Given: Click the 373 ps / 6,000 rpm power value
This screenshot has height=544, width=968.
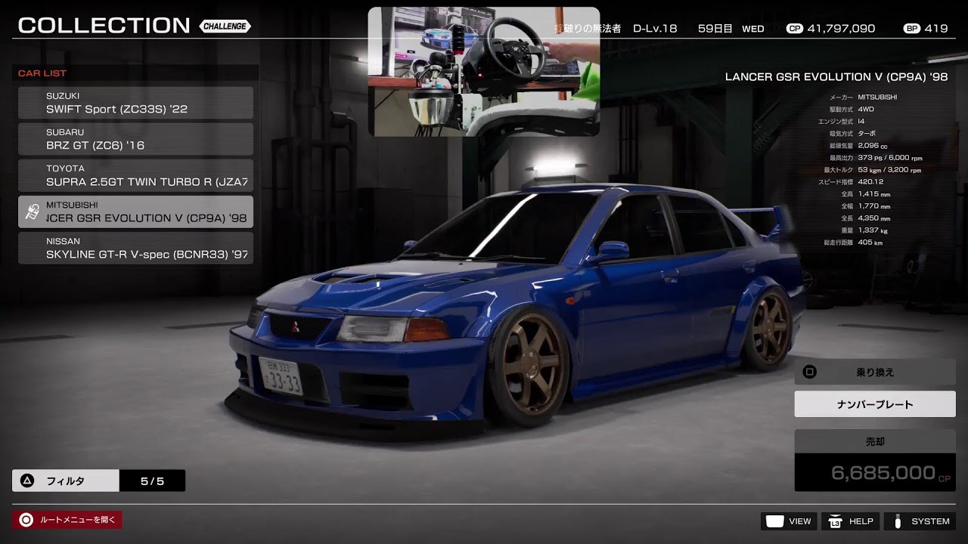Looking at the screenshot, I should click(890, 158).
